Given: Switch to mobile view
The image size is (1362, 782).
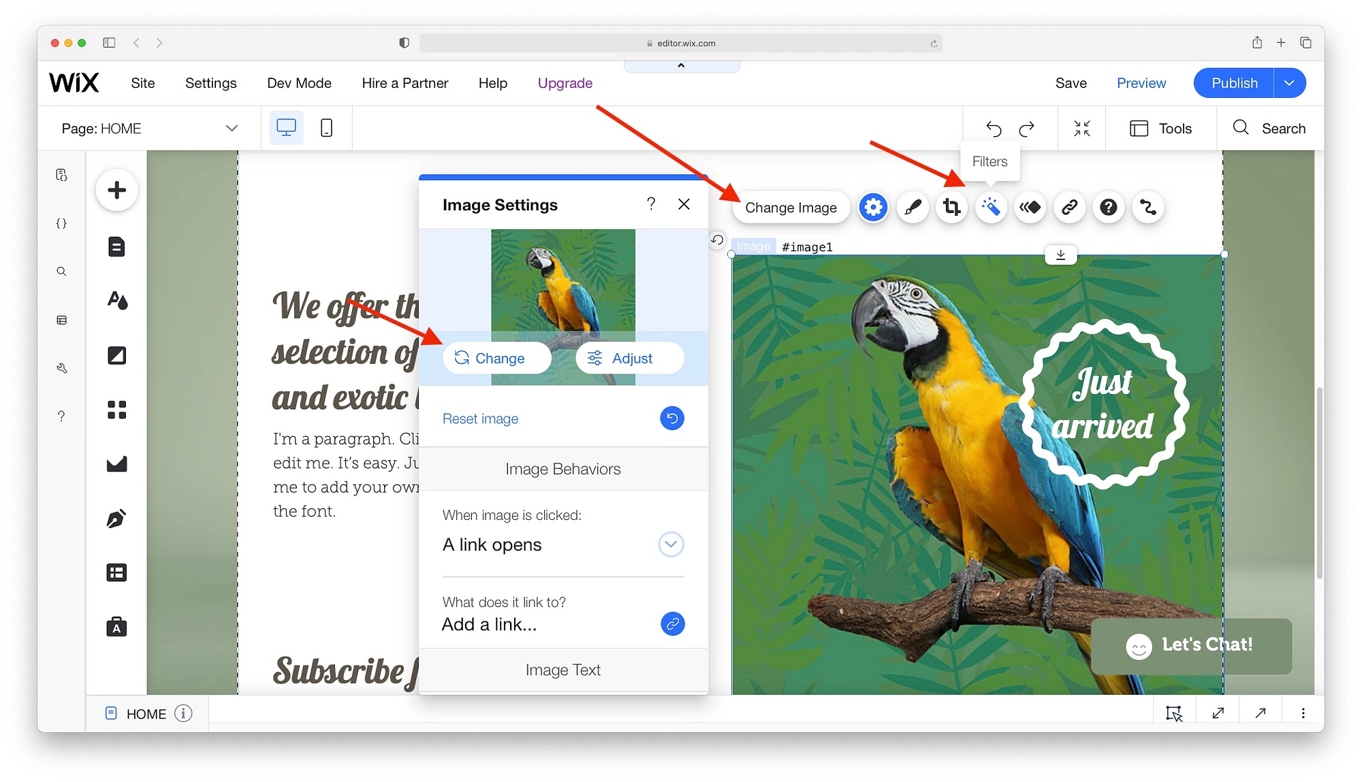Looking at the screenshot, I should 326,128.
